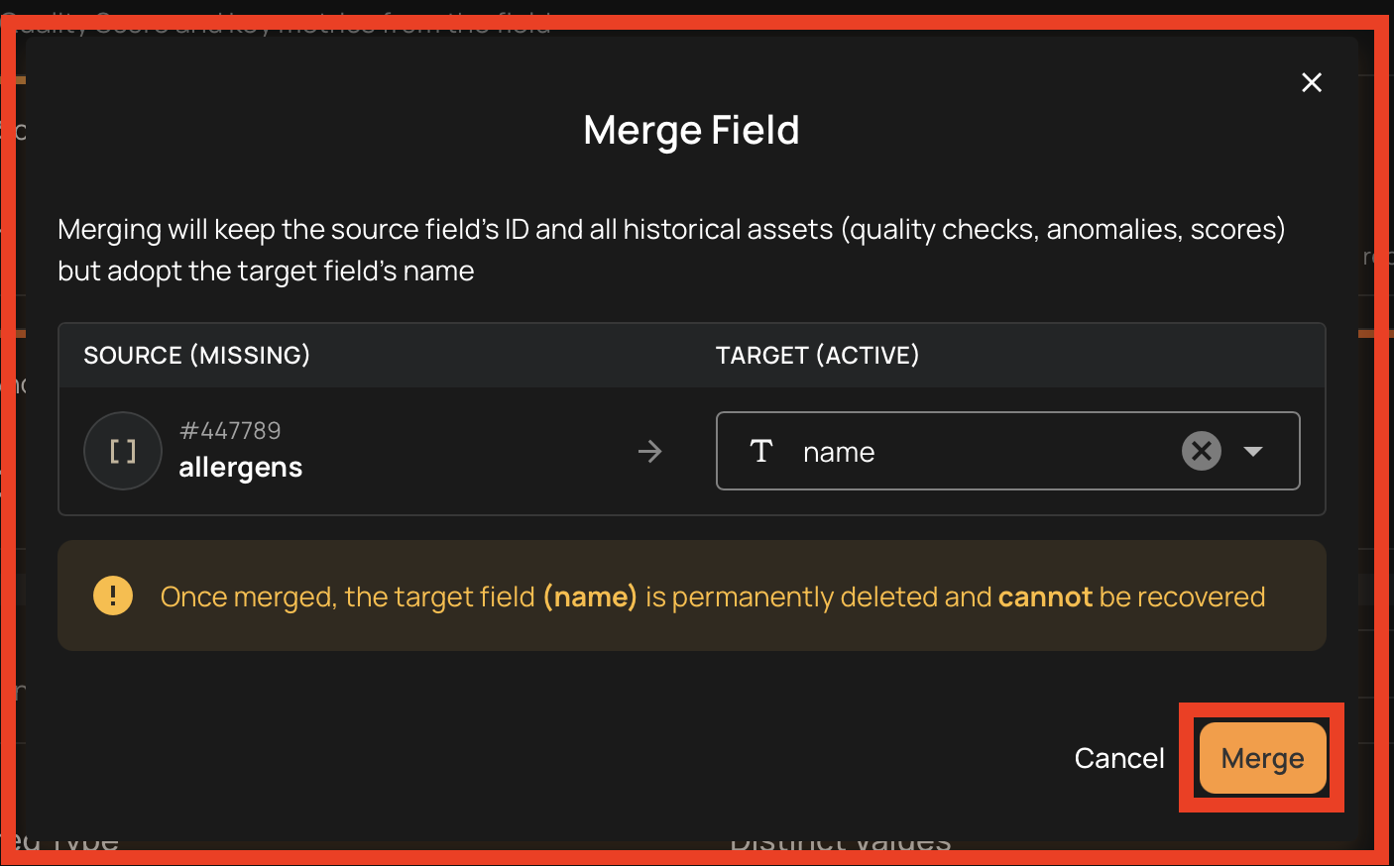Clear the selected target field with the X icon

(1201, 451)
